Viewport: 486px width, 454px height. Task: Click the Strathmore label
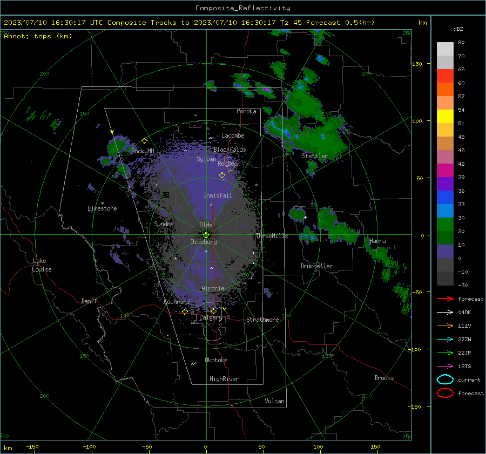tap(262, 320)
